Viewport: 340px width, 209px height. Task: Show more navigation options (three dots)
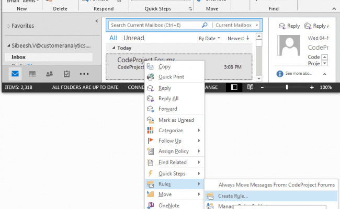[84, 74]
